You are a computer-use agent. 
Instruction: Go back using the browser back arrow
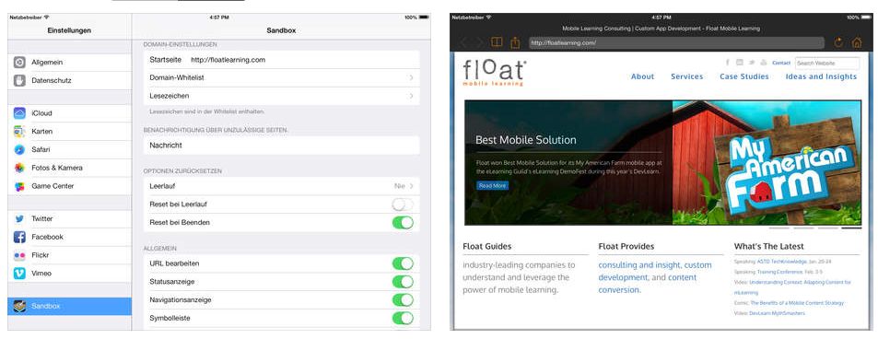tap(463, 42)
